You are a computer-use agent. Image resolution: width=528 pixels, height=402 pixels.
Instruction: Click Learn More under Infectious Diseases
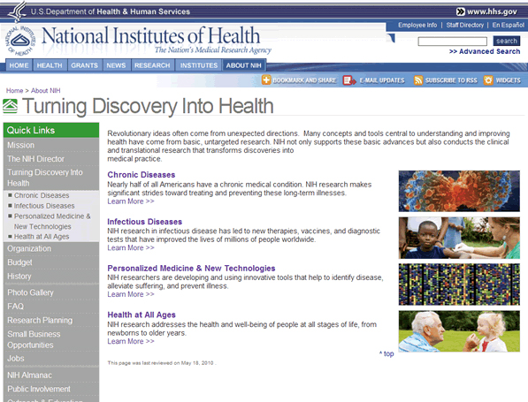click(x=131, y=248)
